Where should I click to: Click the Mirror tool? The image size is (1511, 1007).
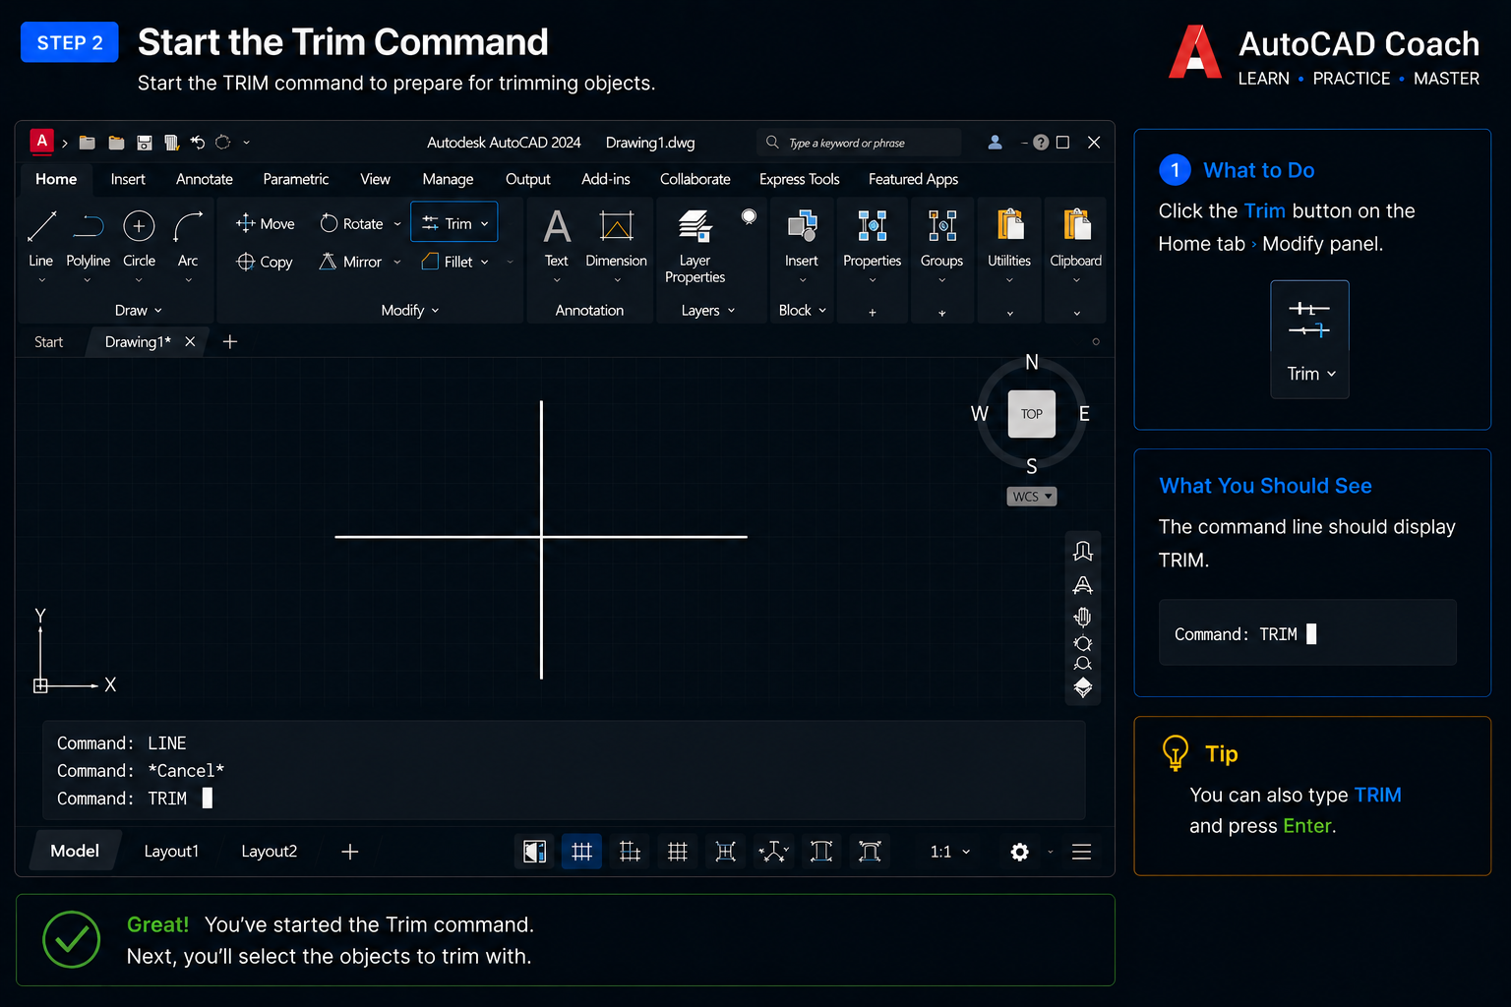tap(351, 262)
